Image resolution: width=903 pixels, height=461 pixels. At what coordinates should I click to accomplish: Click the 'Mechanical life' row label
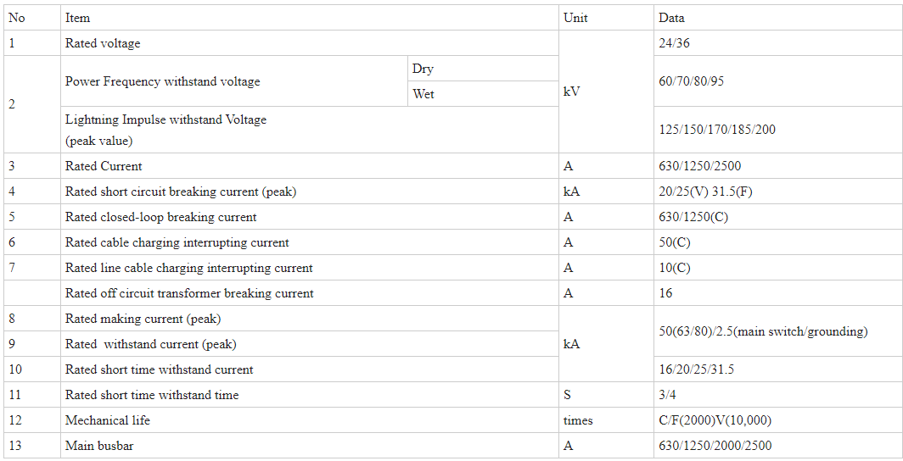[x=108, y=420]
